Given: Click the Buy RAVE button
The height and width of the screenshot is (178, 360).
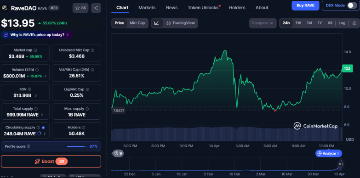Looking at the screenshot, I should 305,6.
